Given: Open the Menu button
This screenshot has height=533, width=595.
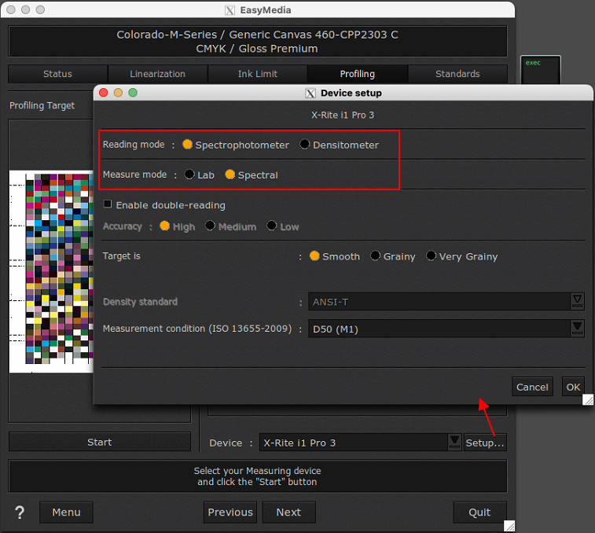Looking at the screenshot, I should click(x=66, y=513).
